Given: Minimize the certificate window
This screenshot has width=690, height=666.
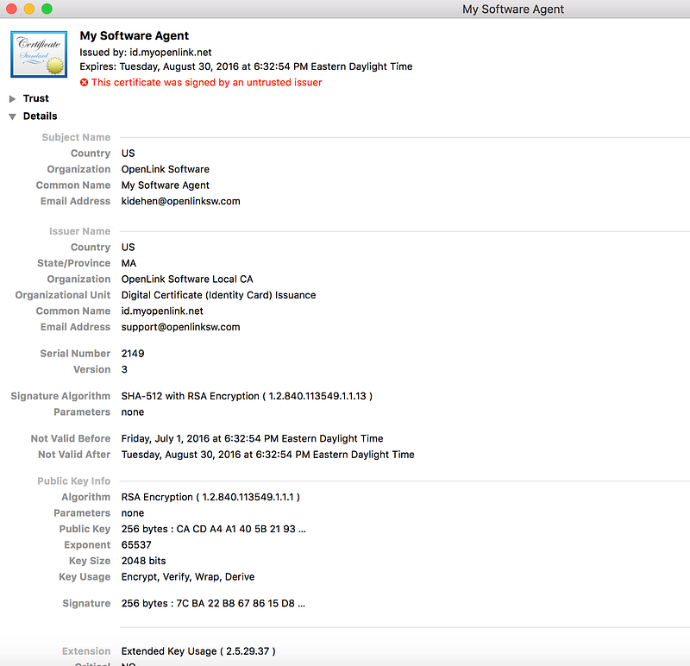Looking at the screenshot, I should click(x=29, y=9).
